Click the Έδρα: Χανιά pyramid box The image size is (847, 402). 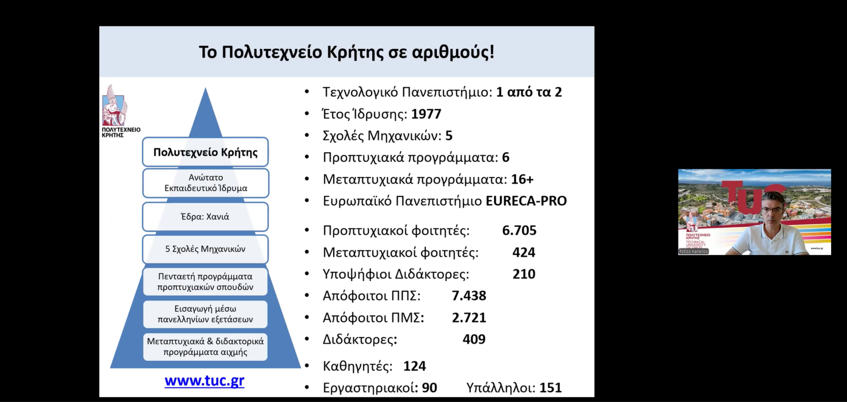(x=205, y=217)
